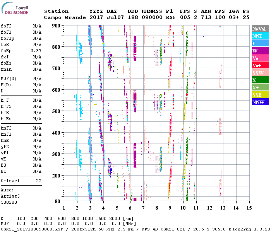Viewport: 271px width, 232px height.
Task: Select the Campo Grande station name
Action: (64, 17)
